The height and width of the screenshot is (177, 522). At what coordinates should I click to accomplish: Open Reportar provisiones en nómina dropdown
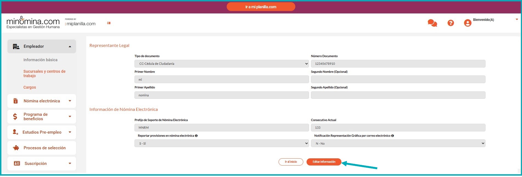[x=221, y=144]
